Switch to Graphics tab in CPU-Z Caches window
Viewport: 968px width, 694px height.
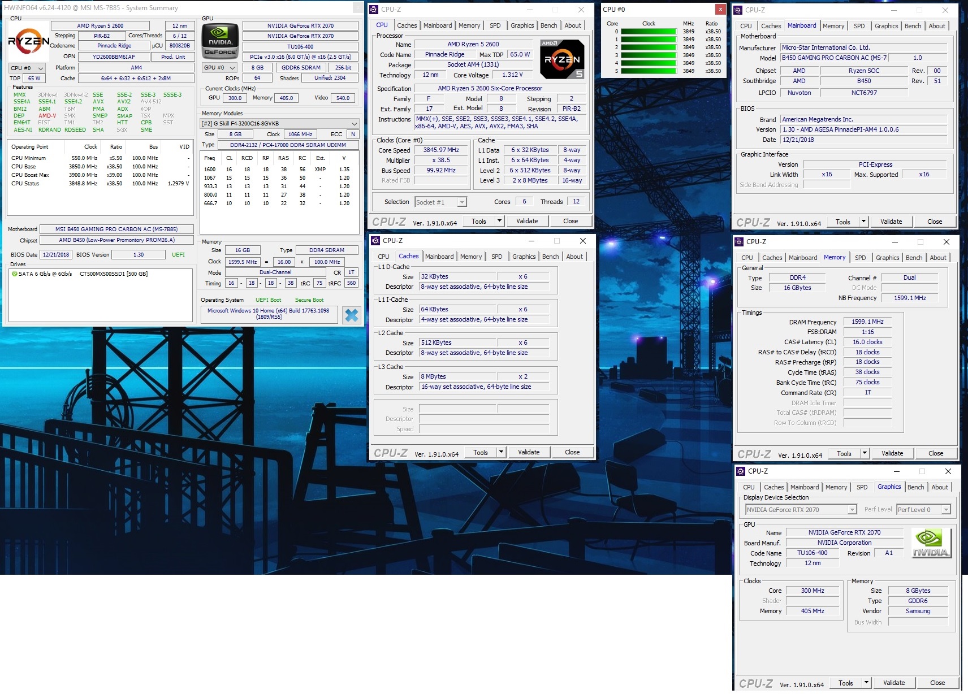(524, 257)
